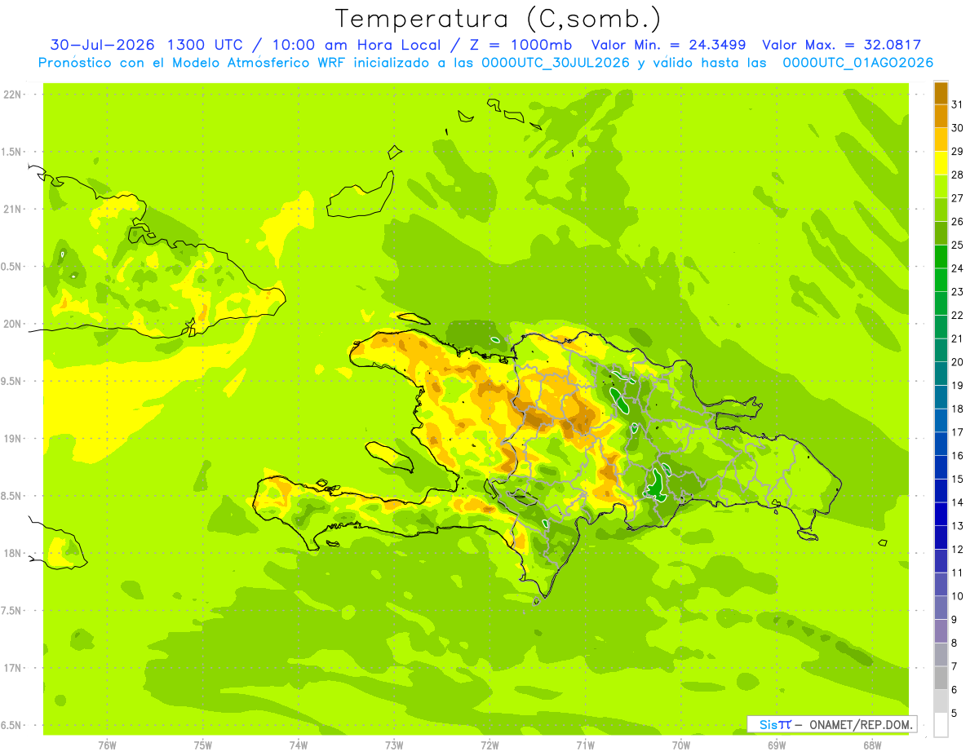Click legend value 30 on the color bar
This screenshot has width=979, height=756.
(958, 128)
